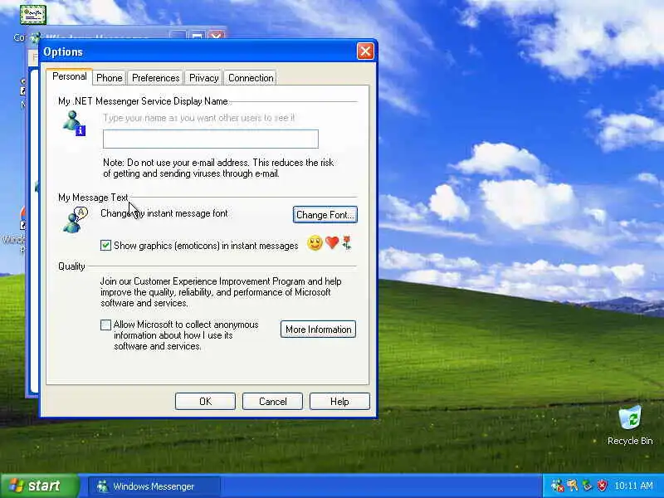Screen dimensions: 664x498
Task: Uncheck Show graphics (emoticons) in instant messages
Action: (x=106, y=246)
